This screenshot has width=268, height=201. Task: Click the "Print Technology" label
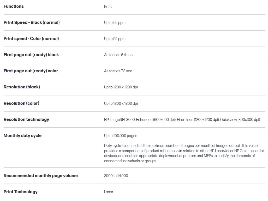point(21,192)
